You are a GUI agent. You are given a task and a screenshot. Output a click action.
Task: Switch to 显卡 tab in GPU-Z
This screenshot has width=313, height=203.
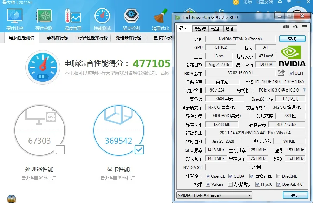pyautogui.click(x=184, y=28)
